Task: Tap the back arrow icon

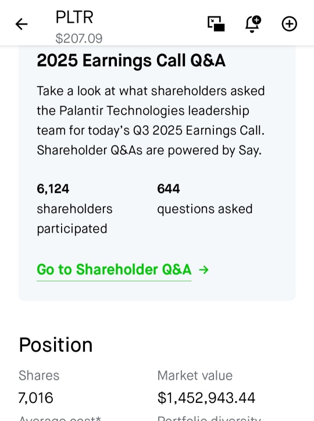Action: (22, 24)
